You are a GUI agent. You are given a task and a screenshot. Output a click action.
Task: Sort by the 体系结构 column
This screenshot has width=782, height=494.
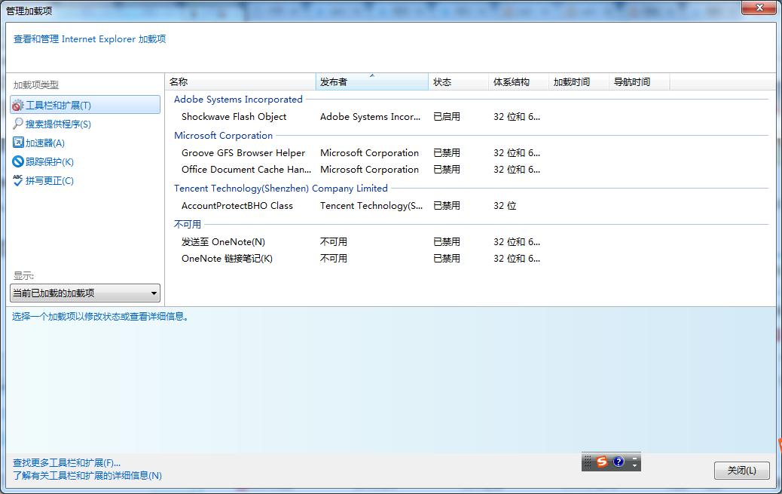[x=518, y=82]
